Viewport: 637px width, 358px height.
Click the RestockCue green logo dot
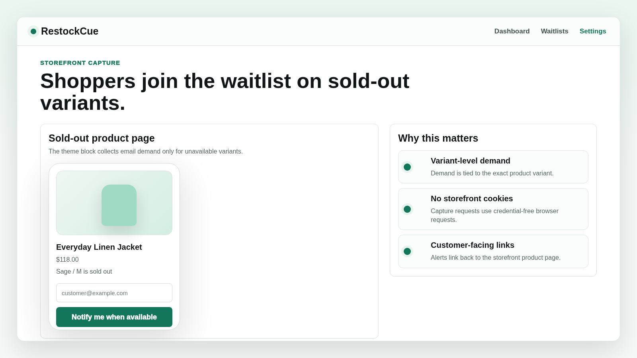point(33,31)
